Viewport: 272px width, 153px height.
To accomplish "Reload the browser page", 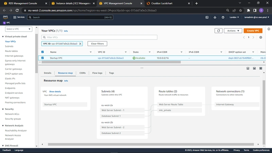I will [x=17, y=11].
